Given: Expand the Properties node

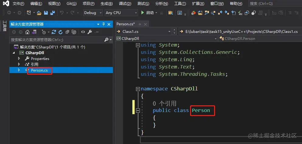Looking at the screenshot, I should tap(19, 58).
